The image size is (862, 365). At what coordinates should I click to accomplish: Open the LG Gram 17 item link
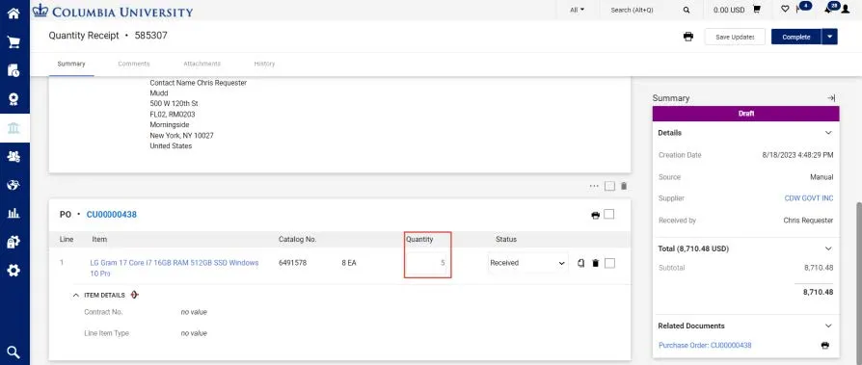[175, 268]
